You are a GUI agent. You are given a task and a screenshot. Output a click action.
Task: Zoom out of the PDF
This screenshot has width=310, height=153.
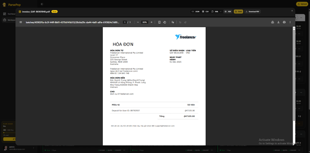coord(138,22)
